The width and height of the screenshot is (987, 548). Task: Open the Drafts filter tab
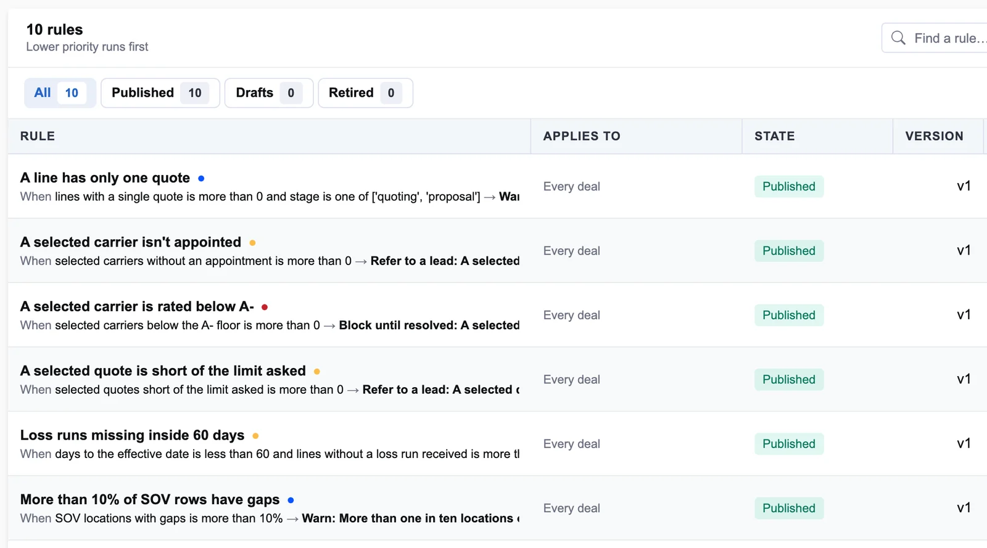[x=269, y=93]
